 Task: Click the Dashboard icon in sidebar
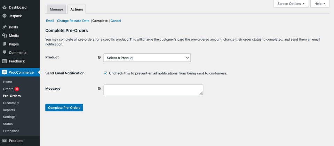point(5,7)
